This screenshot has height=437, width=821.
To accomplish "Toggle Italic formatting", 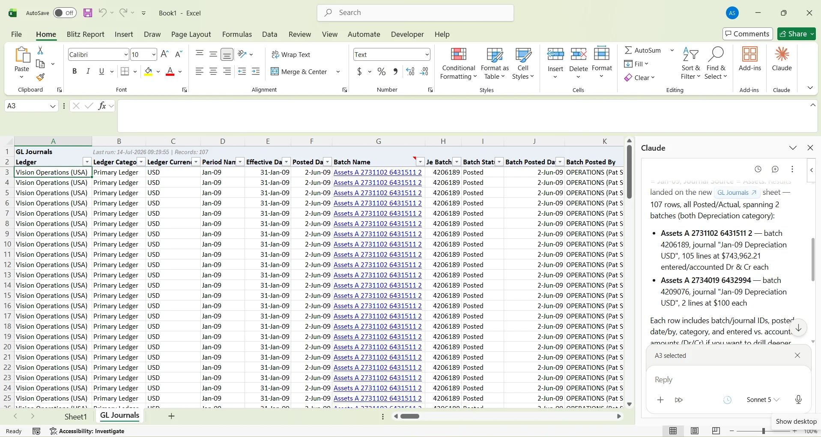I will 88,71.
